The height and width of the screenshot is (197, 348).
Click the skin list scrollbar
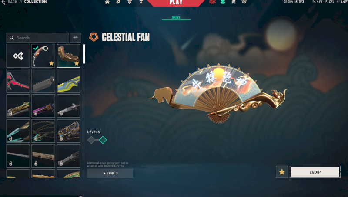click(x=84, y=54)
